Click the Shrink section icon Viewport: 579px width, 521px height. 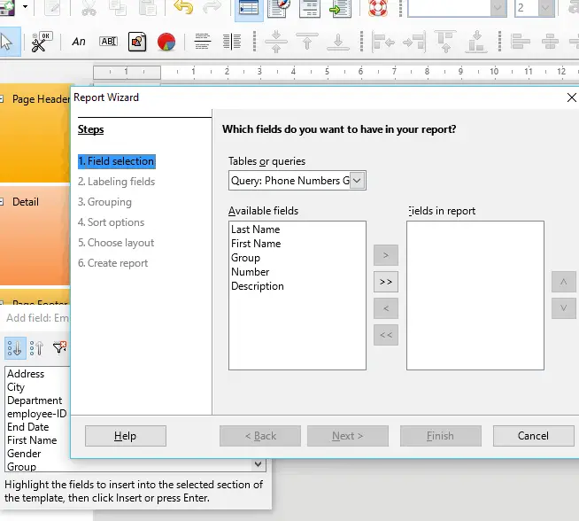point(276,42)
